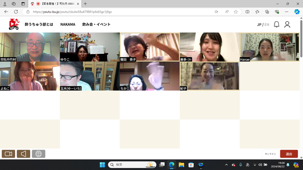303x170 pixels.
Task: Open the tab actions menu icon
Action: point(23,4)
